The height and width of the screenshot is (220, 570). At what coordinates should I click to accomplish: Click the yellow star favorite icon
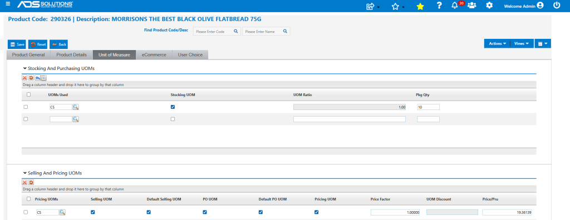420,6
